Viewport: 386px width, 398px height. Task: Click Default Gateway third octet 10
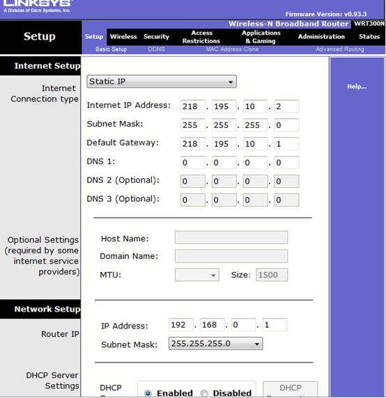255,144
